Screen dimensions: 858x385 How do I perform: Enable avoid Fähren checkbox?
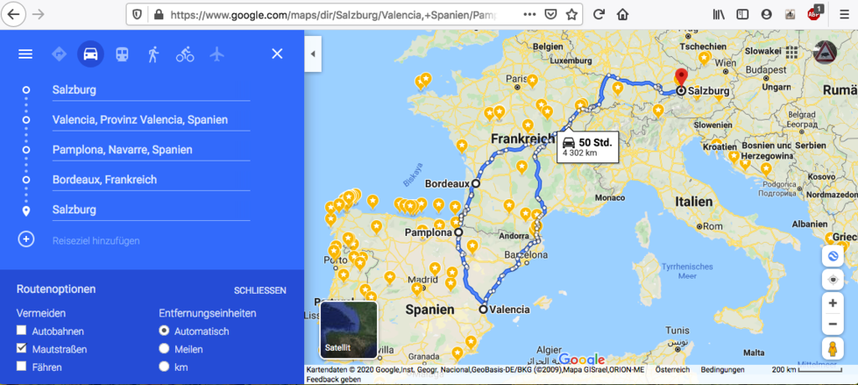pos(21,367)
